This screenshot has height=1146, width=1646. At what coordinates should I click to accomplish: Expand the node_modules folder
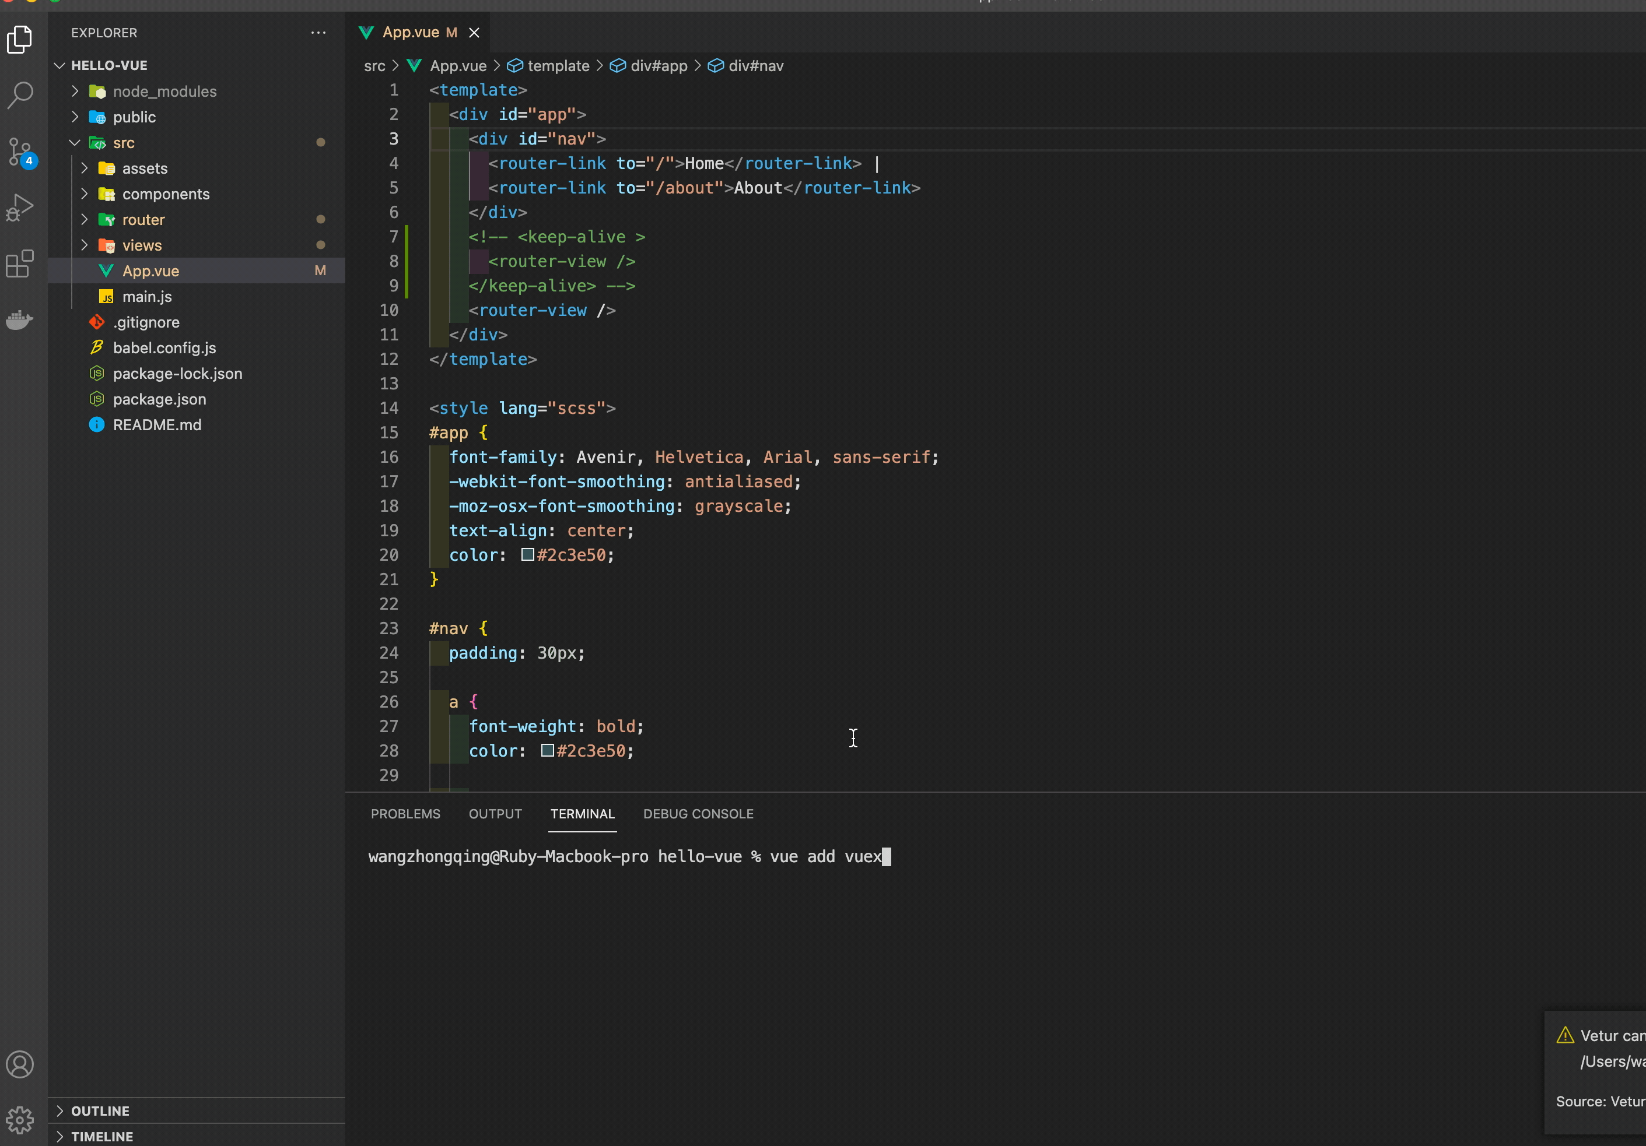[x=75, y=91]
